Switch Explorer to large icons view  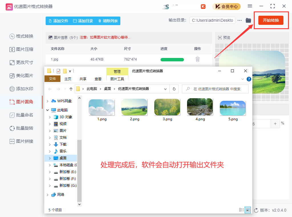pos(248,210)
